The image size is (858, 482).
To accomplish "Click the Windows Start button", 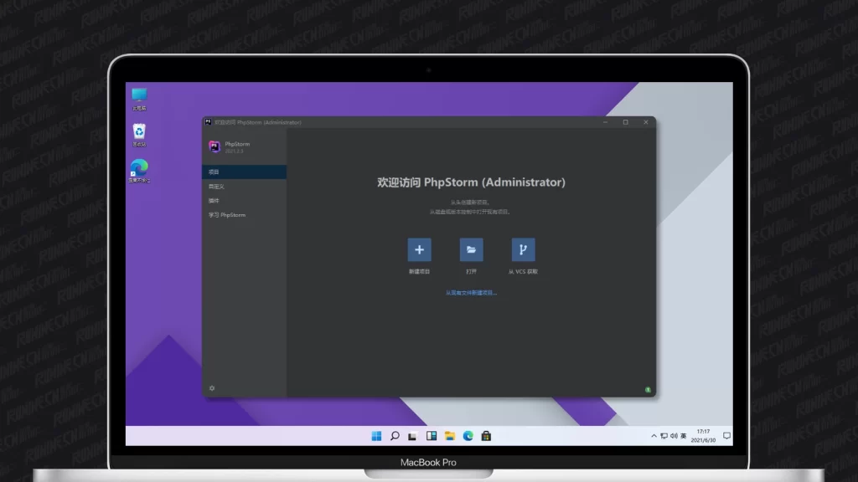I will coord(376,436).
